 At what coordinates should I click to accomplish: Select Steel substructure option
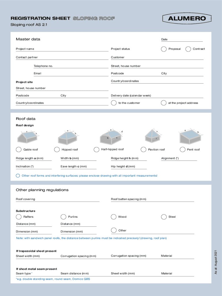click(x=164, y=217)
